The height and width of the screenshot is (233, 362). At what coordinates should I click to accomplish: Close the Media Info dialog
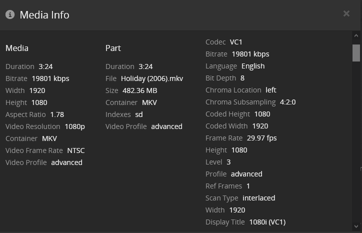pos(346,13)
